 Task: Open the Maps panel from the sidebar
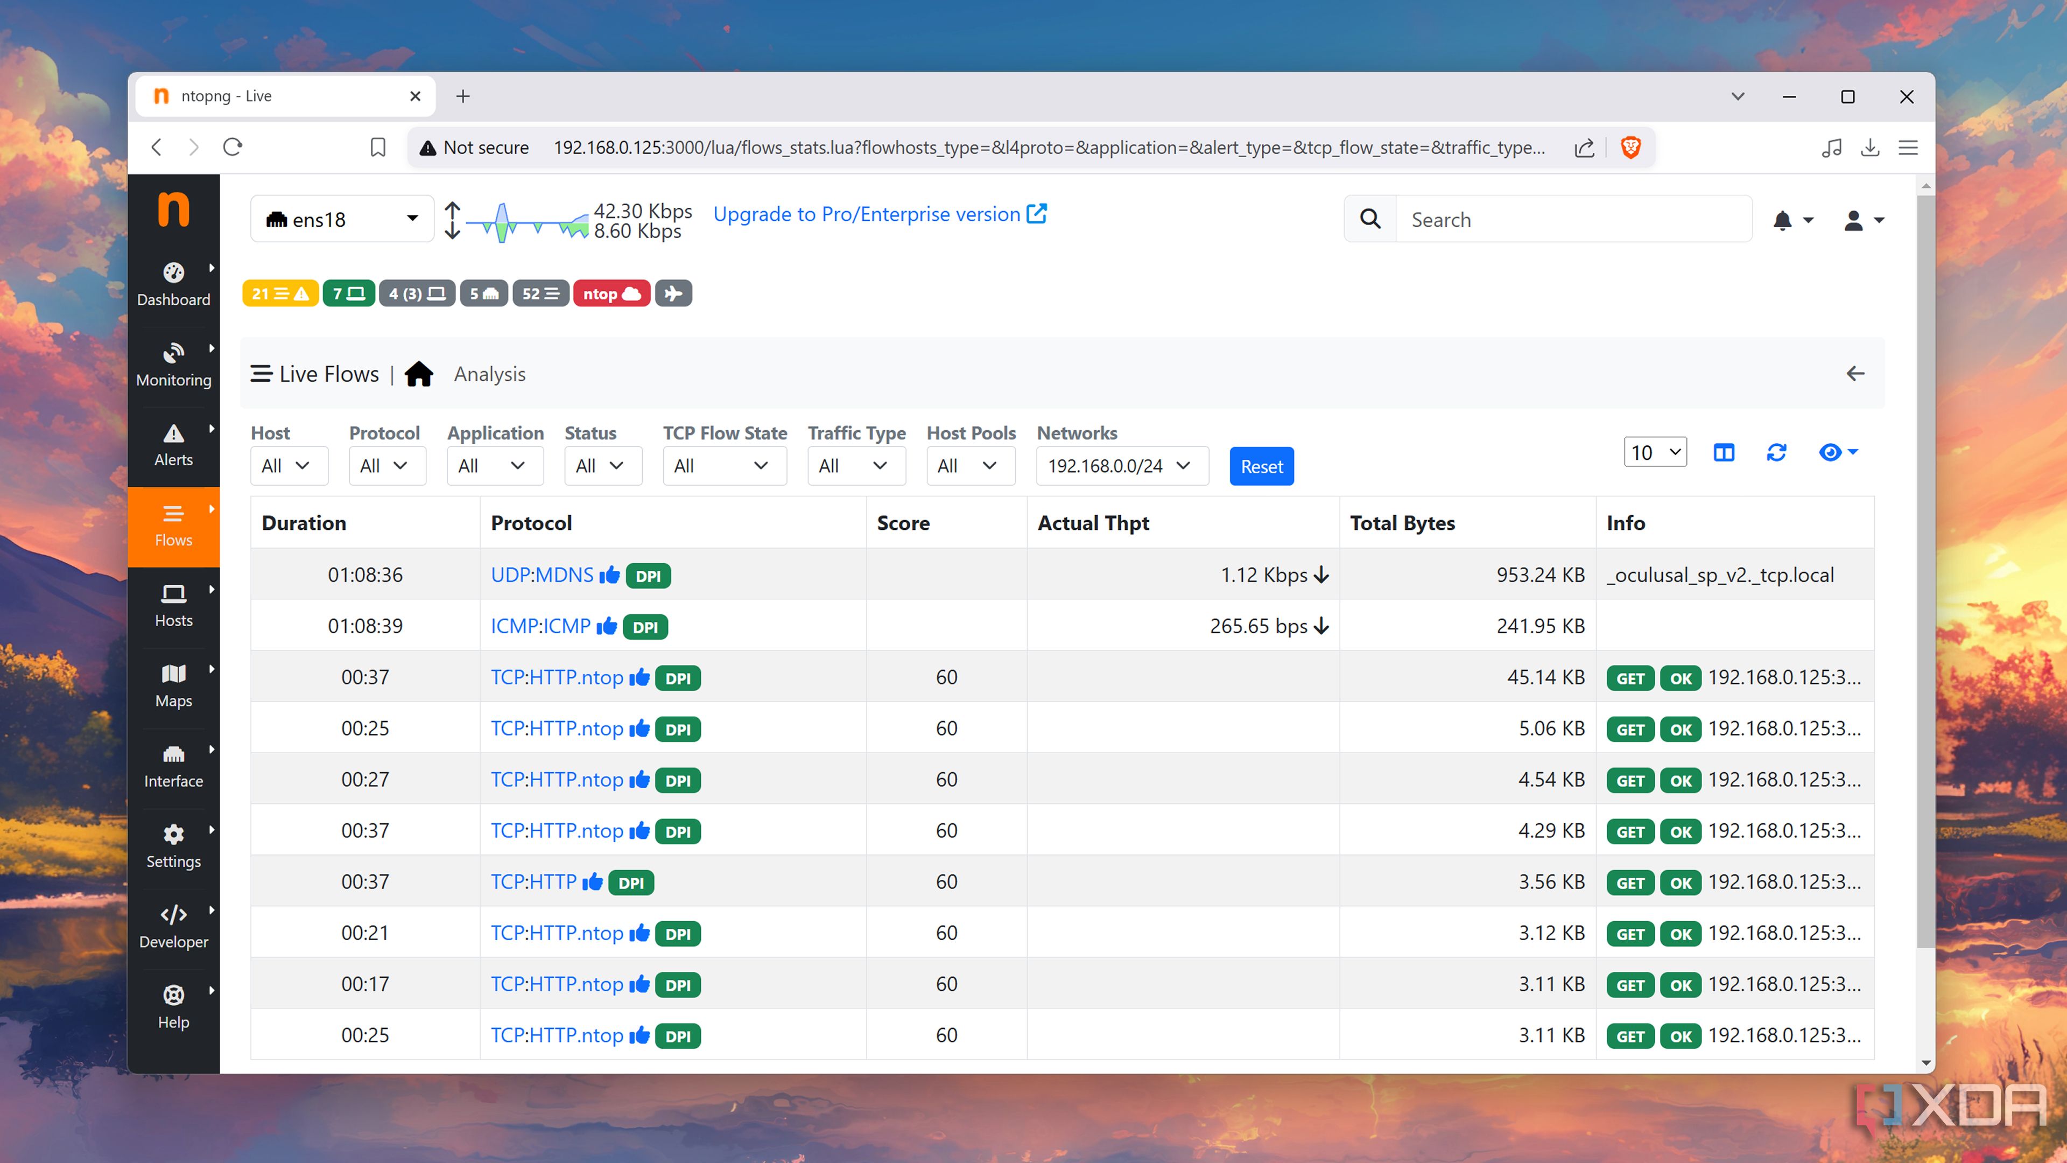coord(173,684)
